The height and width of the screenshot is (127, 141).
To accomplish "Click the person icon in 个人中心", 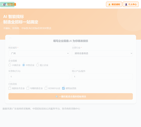I will click(x=126, y=4).
